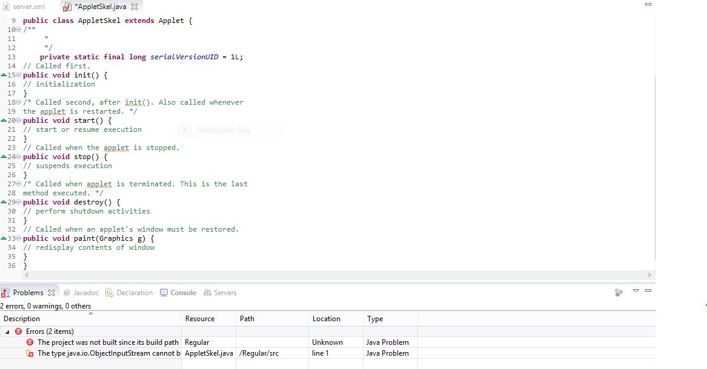Collapse the init() method fold at line 15
707x369 pixels.
(x=19, y=75)
